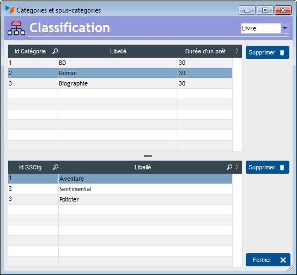Sort by the Durée d'un prêt column header
The image size is (297, 275).
click(205, 51)
